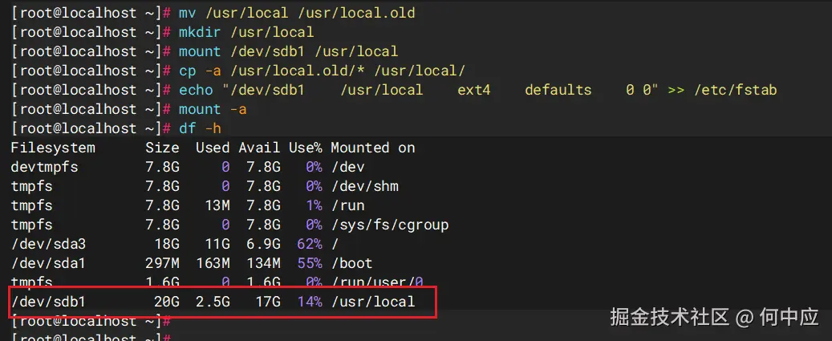832x341 pixels.
Task: Click the '14%' usage value
Action: pyautogui.click(x=310, y=302)
